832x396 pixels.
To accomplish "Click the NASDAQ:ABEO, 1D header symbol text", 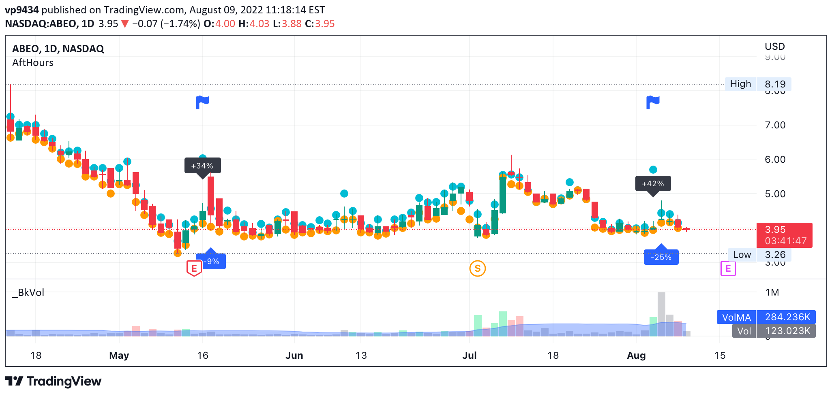I will pyautogui.click(x=49, y=23).
